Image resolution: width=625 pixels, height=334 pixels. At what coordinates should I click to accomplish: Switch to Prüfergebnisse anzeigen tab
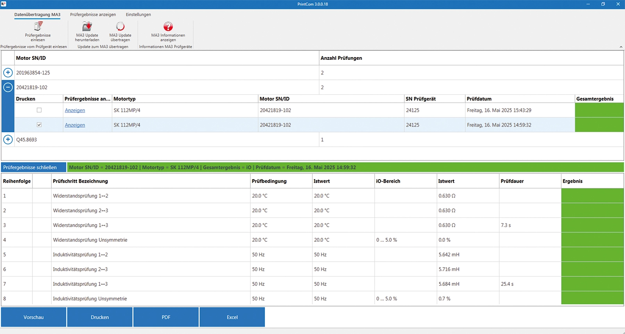(x=93, y=14)
